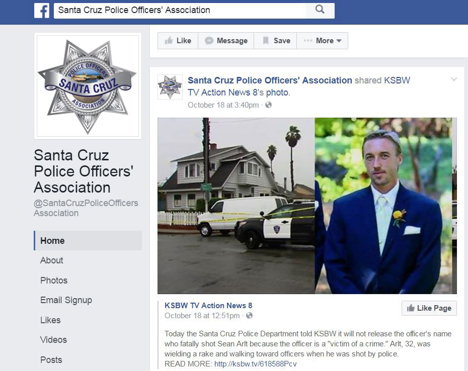The image size is (468, 371).
Task: Click the search magnifier icon
Action: [320, 10]
